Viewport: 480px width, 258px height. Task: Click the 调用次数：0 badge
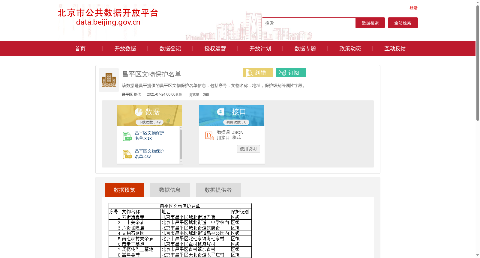coord(236,122)
